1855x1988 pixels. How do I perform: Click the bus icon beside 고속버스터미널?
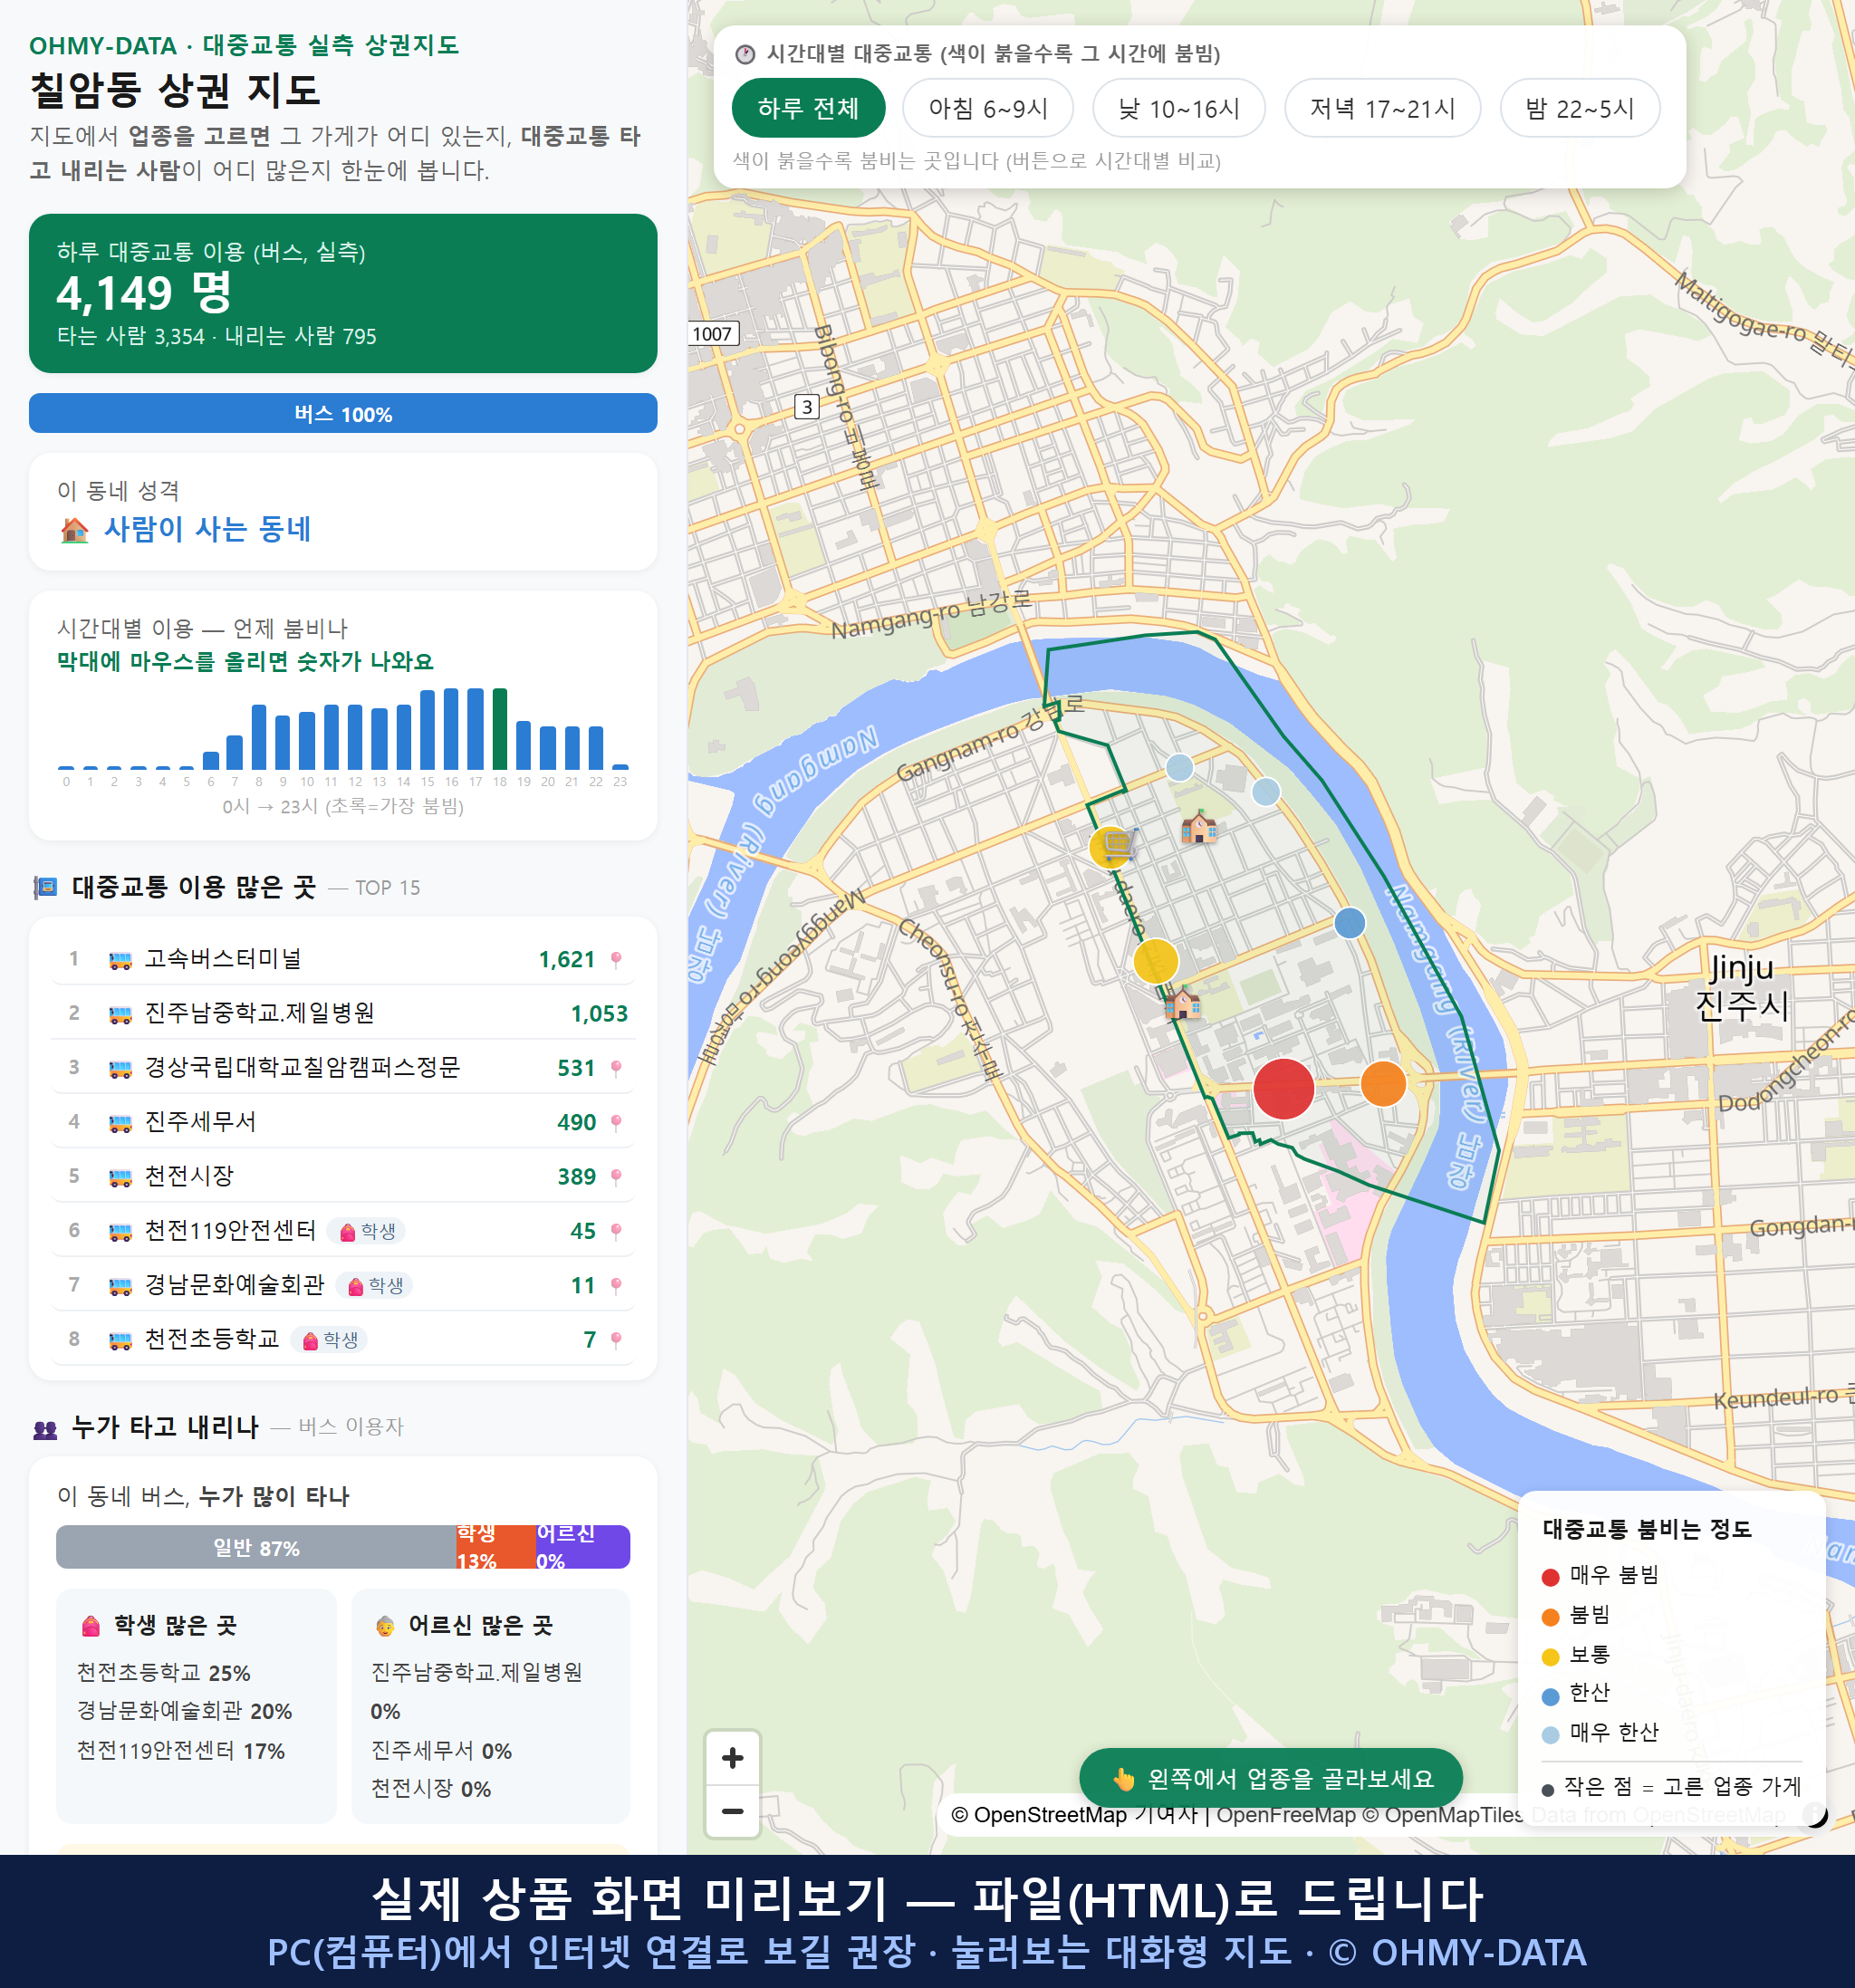point(120,960)
